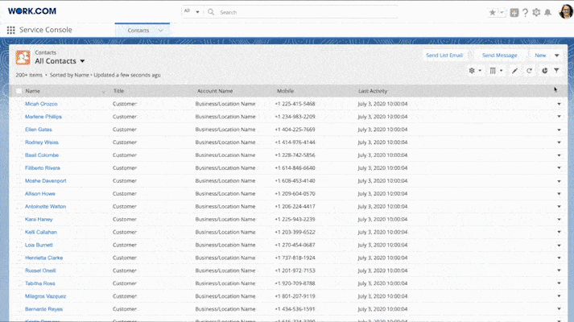Screen dimensions: 574x322
Task: Open the filter funnel icon
Action: pyautogui.click(x=556, y=71)
